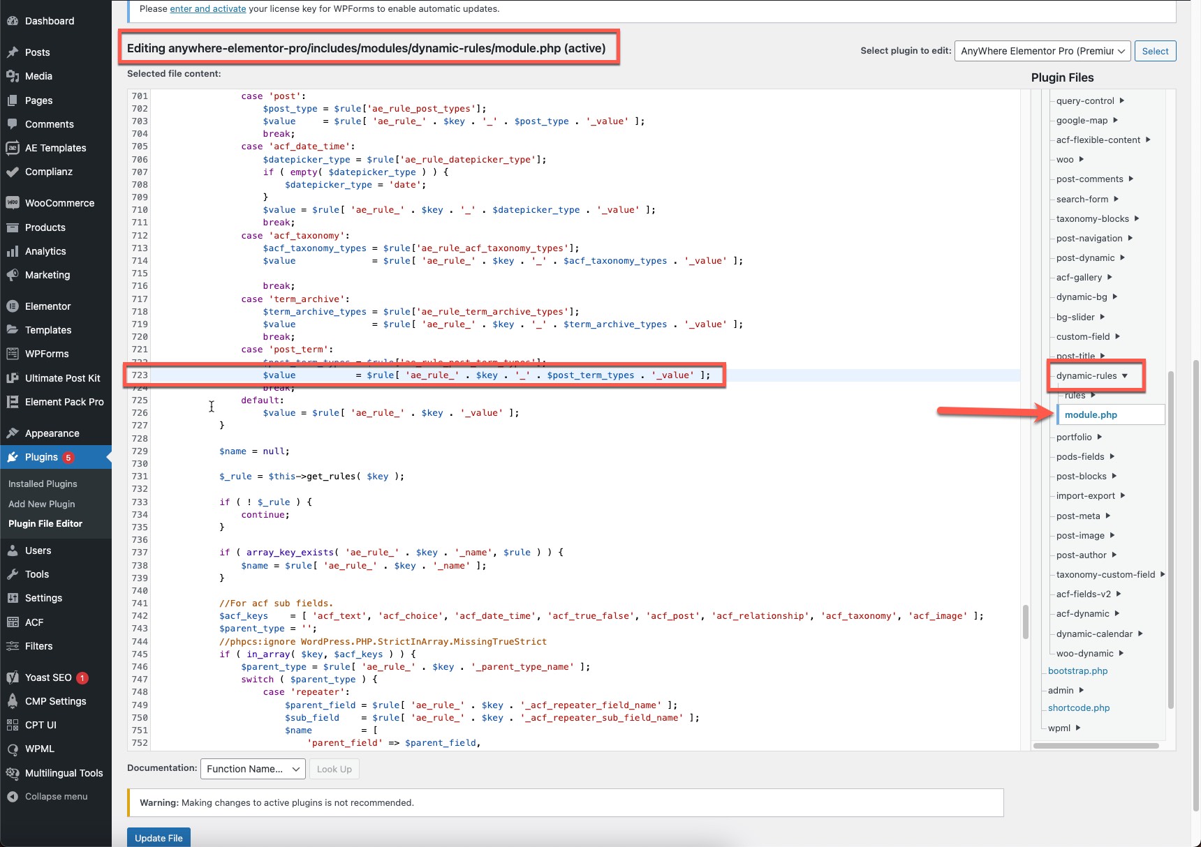
Task: Follow the enter and activate link
Action: point(208,9)
